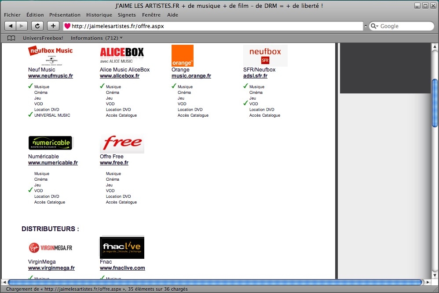Click the plus Add Bookmark button
Viewport: 439px width, 293px height.
(x=53, y=26)
